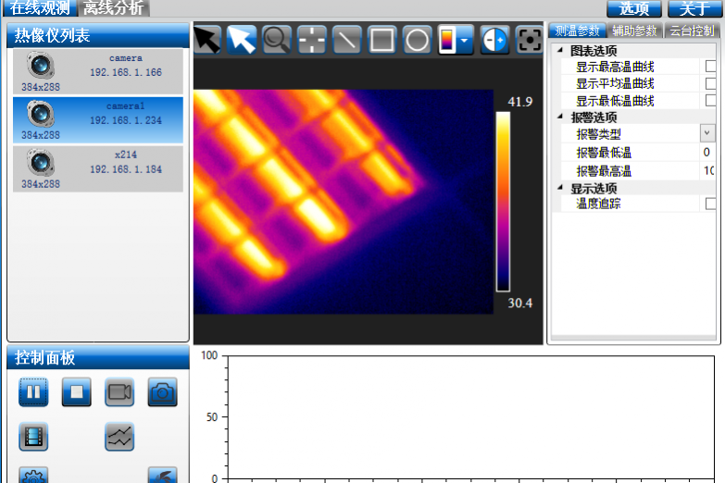Viewport: 725px width, 483px height.
Task: Select the crosshair point measurement tool
Action: tap(311, 40)
